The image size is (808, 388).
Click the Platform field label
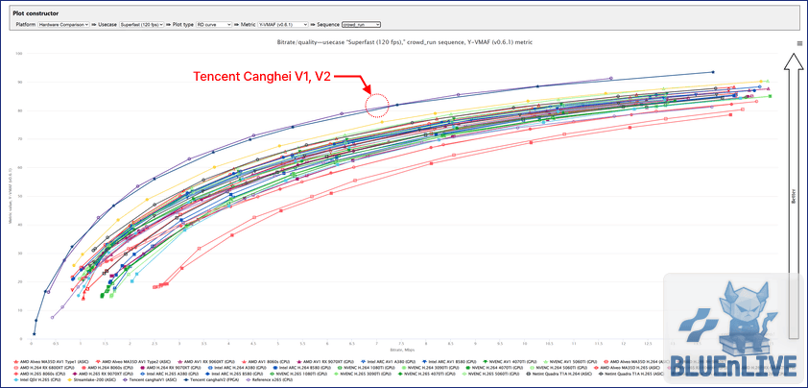coord(26,24)
